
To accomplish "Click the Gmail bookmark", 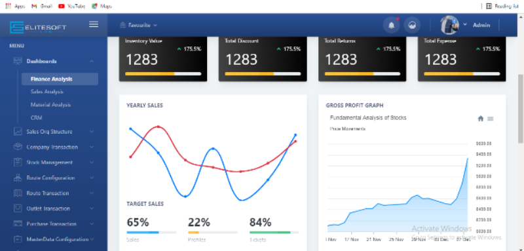I will coord(42,6).
